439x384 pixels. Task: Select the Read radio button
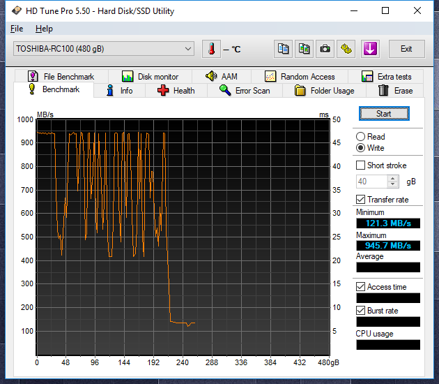pos(361,137)
